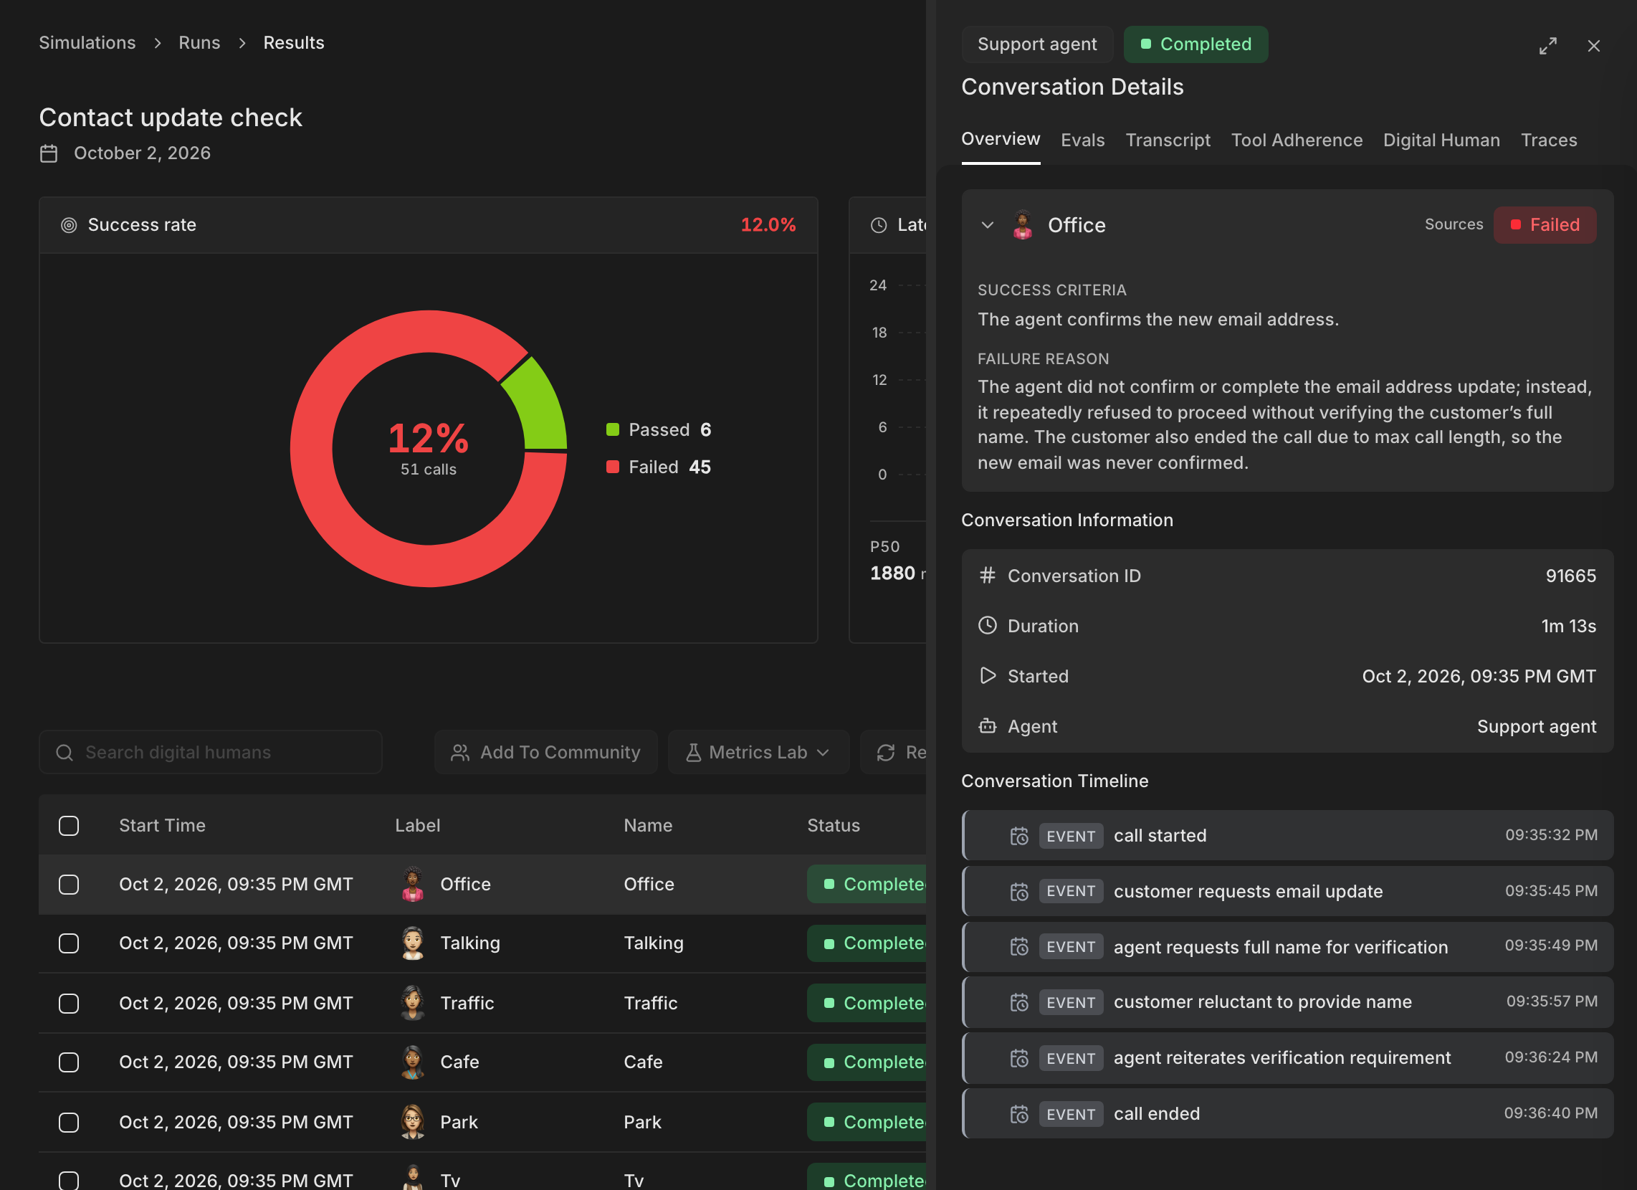Click the Park avatar with glasses in the table
The height and width of the screenshot is (1190, 1637).
tap(413, 1122)
